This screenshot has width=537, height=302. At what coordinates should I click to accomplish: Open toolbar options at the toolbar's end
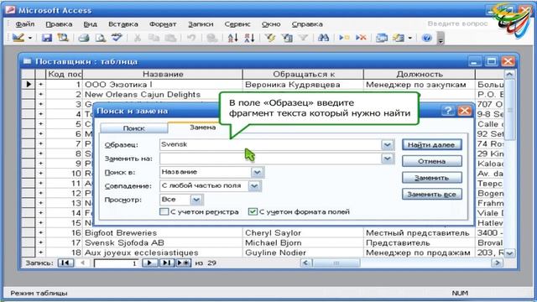441,38
